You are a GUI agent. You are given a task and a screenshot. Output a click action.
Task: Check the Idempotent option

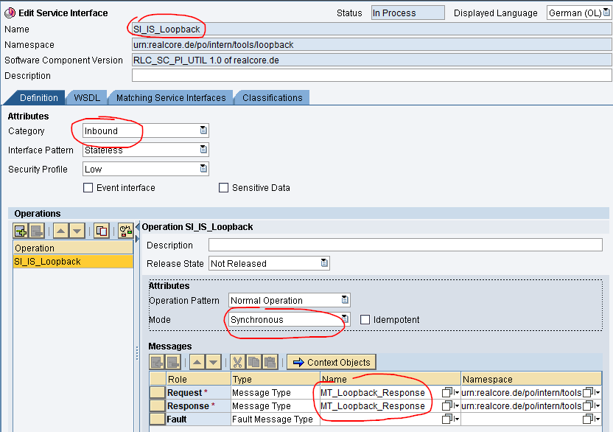pos(365,320)
